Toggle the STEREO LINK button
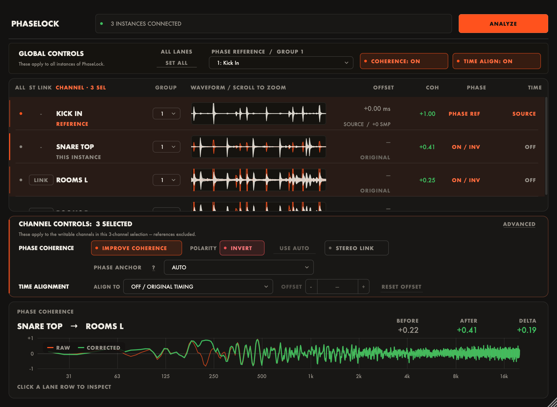Viewport: 557px width, 407px height. coord(356,248)
